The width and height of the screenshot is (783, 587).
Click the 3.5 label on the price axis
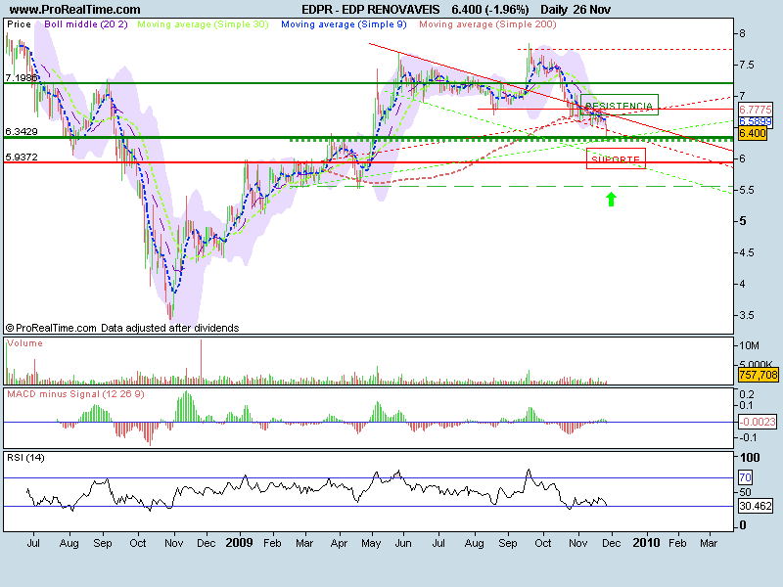[747, 315]
